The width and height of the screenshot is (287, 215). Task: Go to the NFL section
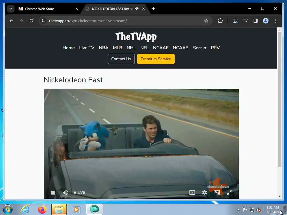[x=144, y=48]
